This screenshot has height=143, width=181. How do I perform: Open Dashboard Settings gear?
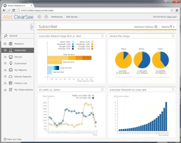156,27
